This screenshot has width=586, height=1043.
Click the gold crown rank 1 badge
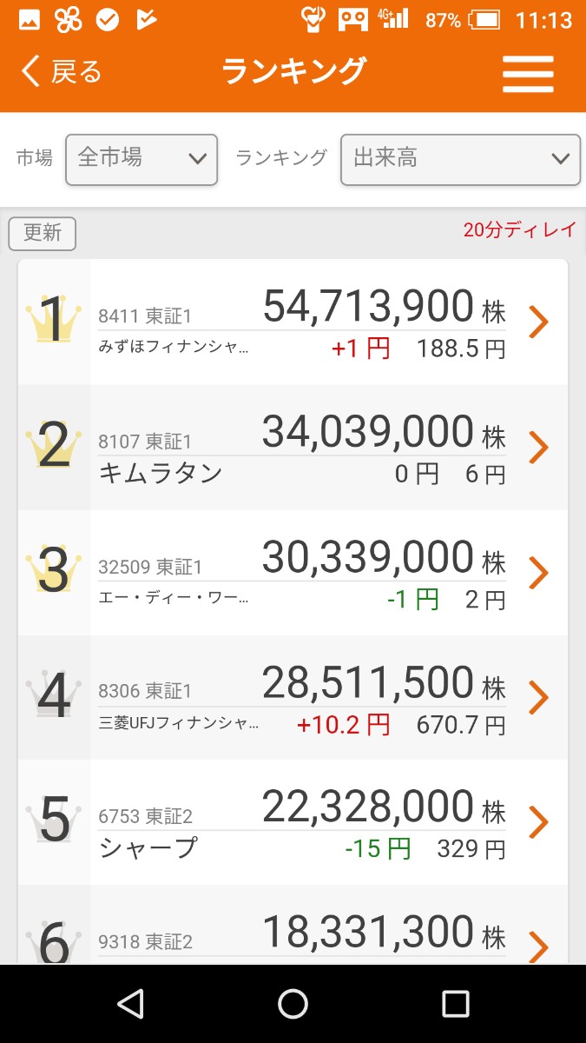(54, 320)
